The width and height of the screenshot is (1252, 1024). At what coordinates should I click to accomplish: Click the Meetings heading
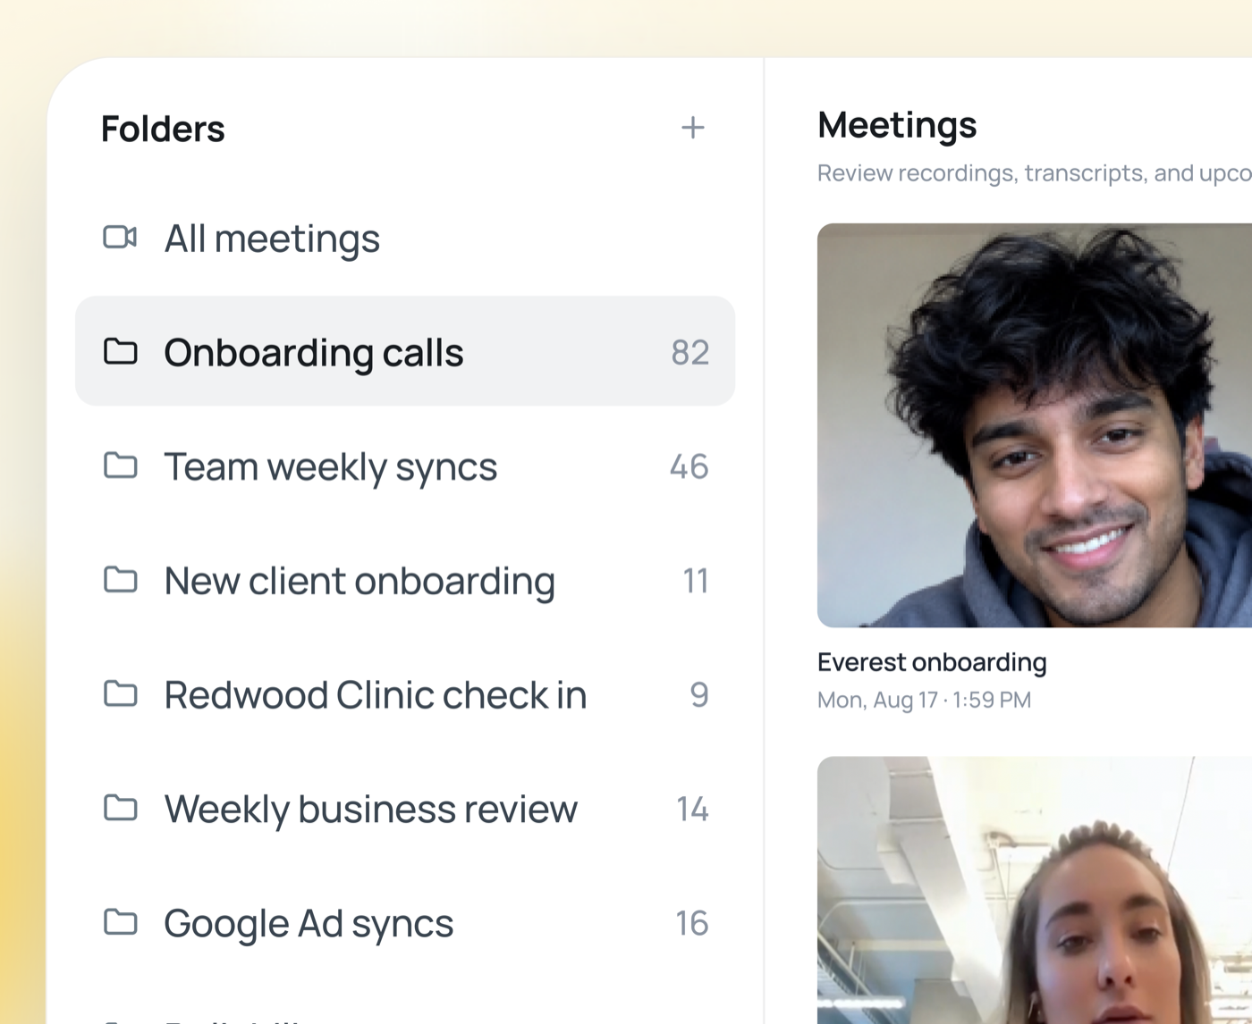[897, 125]
